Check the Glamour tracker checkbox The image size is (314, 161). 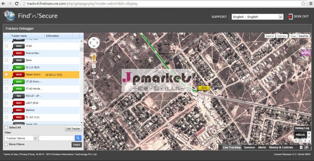[6, 110]
